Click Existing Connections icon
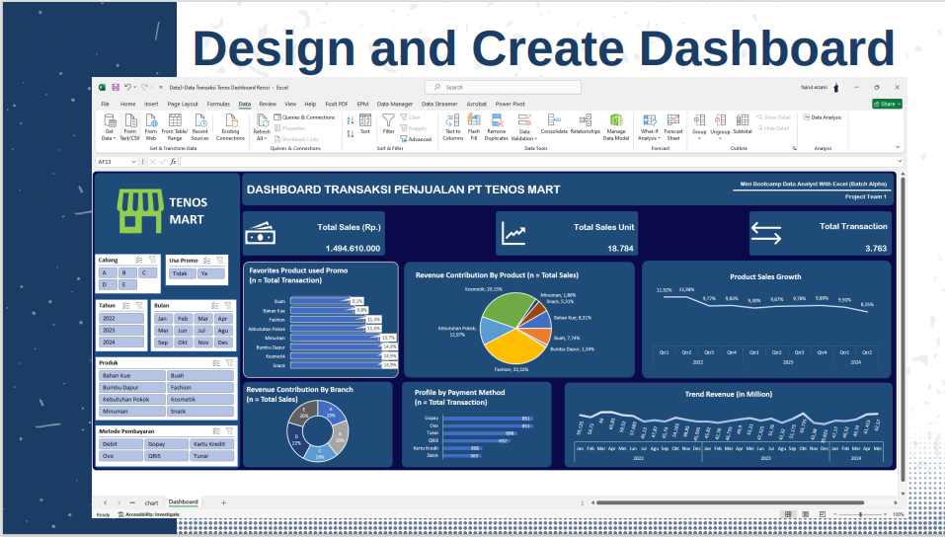Viewport: 945px width, 537px height. click(230, 127)
